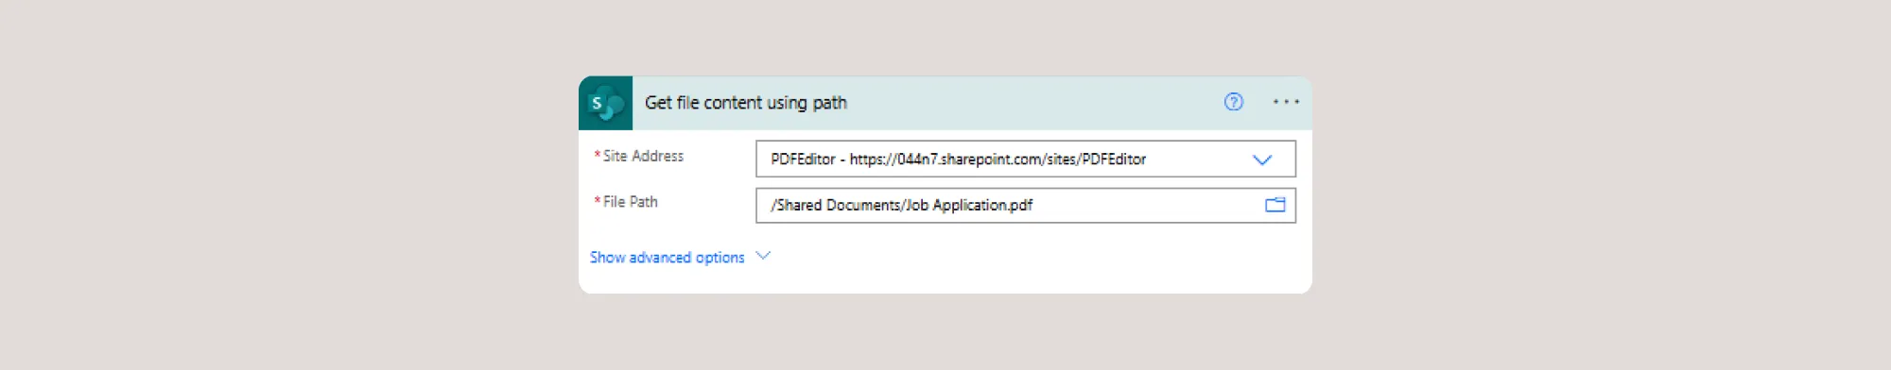Click the 'PDFEditor' site name text
This screenshot has height=370, width=1891.
click(x=803, y=159)
